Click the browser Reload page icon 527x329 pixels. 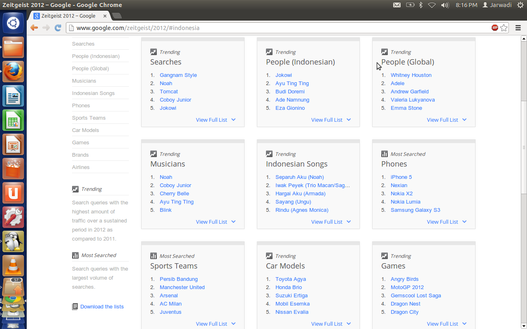[58, 28]
